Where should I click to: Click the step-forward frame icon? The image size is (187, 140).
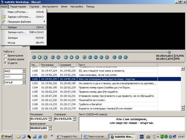(x=77, y=57)
